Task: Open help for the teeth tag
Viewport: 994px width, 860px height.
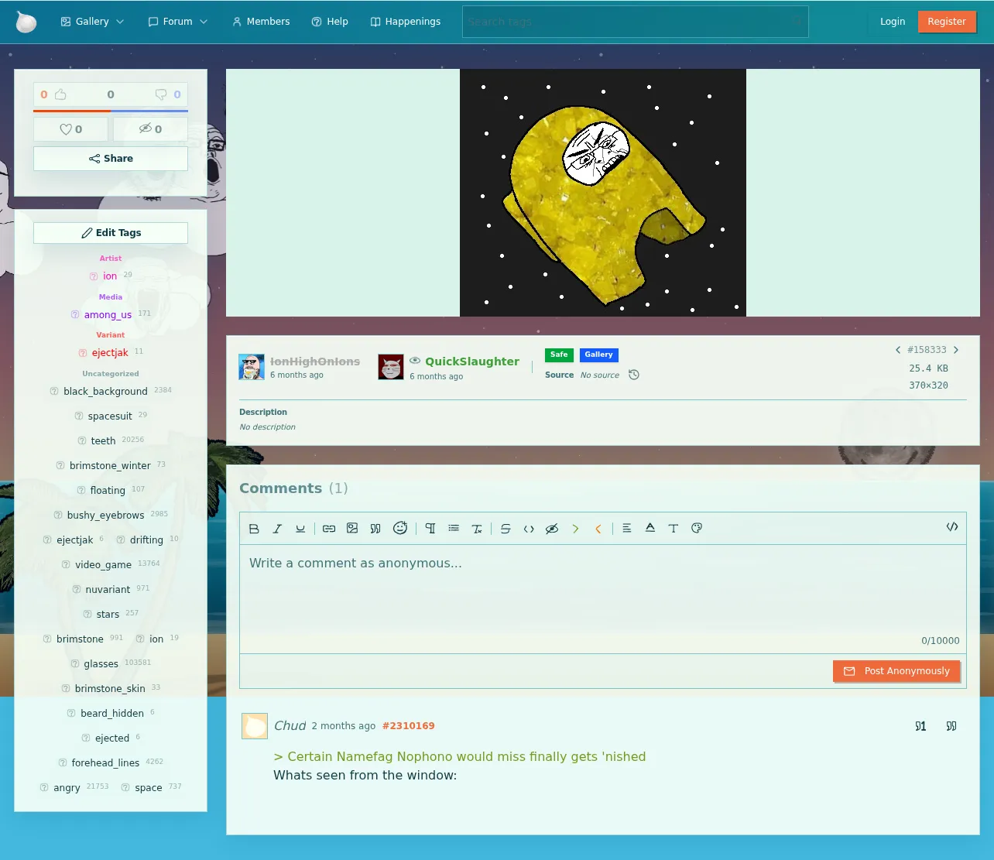Action: pos(82,441)
